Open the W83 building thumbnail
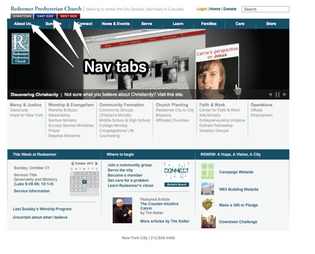The width and height of the screenshot is (315, 254). pyautogui.click(x=207, y=189)
